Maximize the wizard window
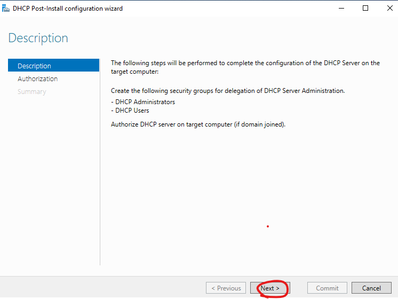This screenshot has height=299, width=398. tap(365, 8)
